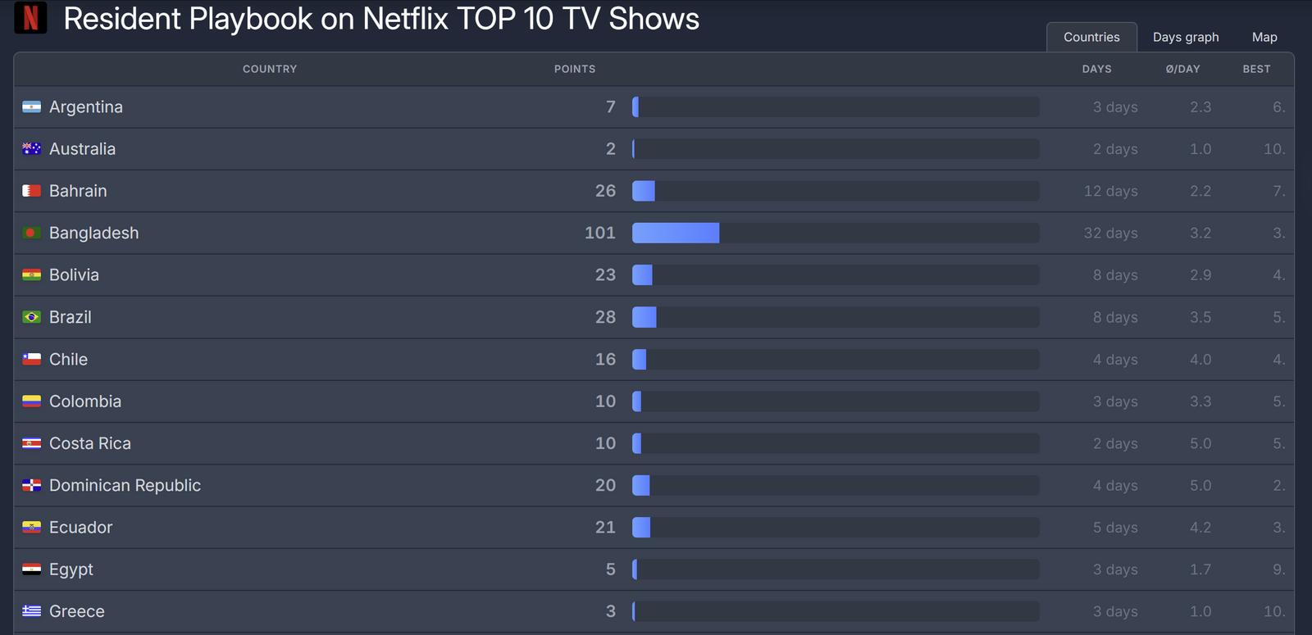Switch to the Days graph tab
The image size is (1312, 635).
(x=1186, y=37)
